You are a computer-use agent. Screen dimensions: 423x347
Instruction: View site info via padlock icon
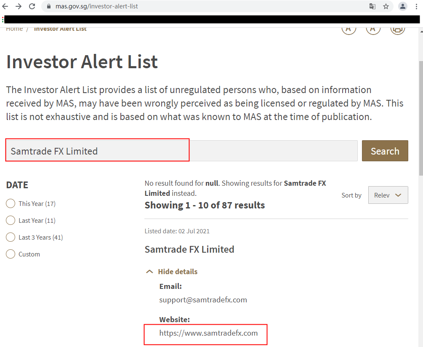point(49,6)
